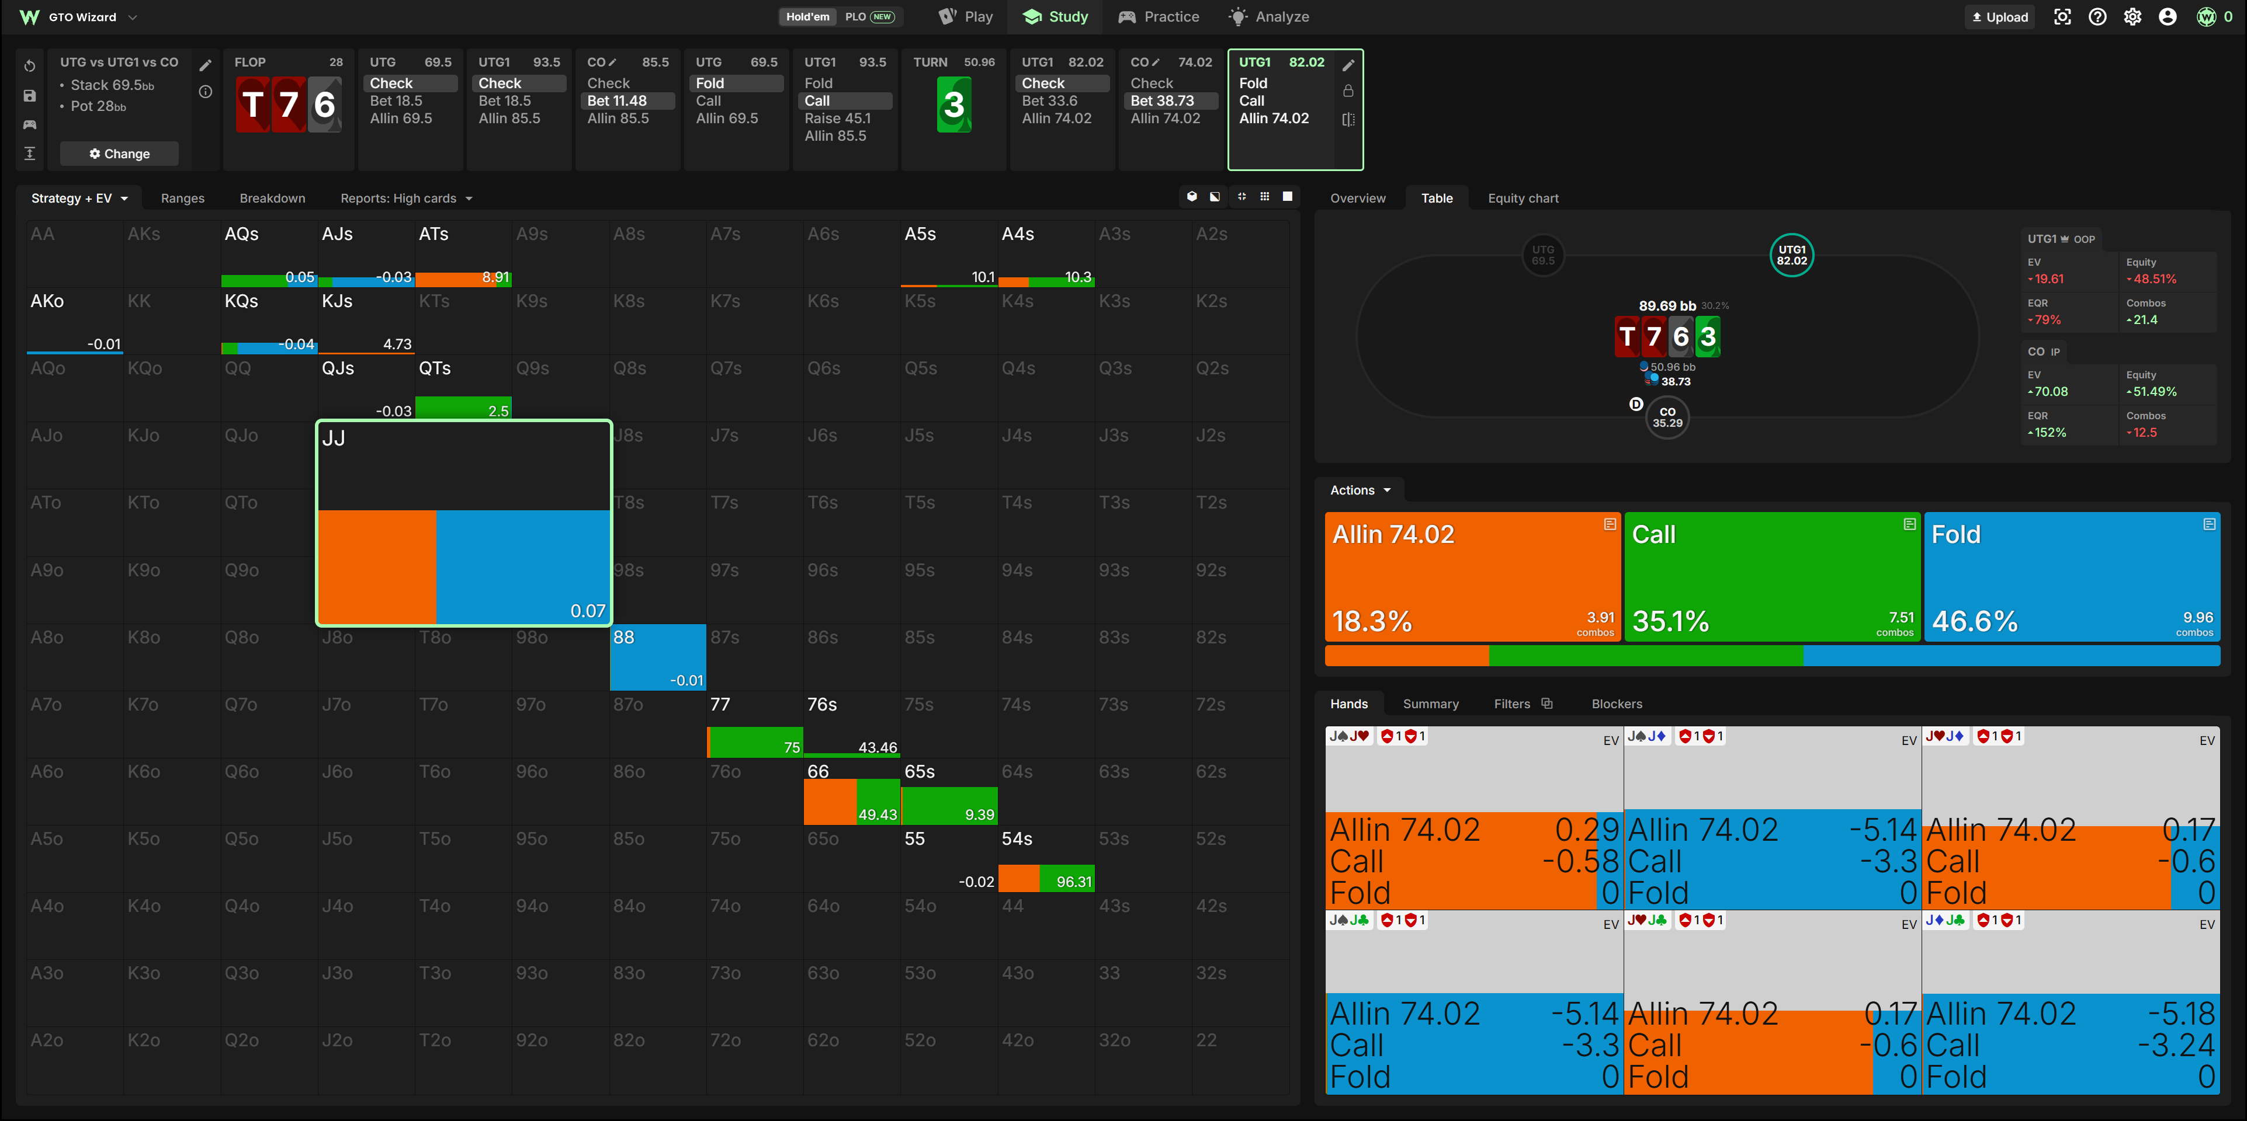This screenshot has width=2247, height=1121.
Task: Switch game type to Hold'em
Action: pyautogui.click(x=807, y=16)
